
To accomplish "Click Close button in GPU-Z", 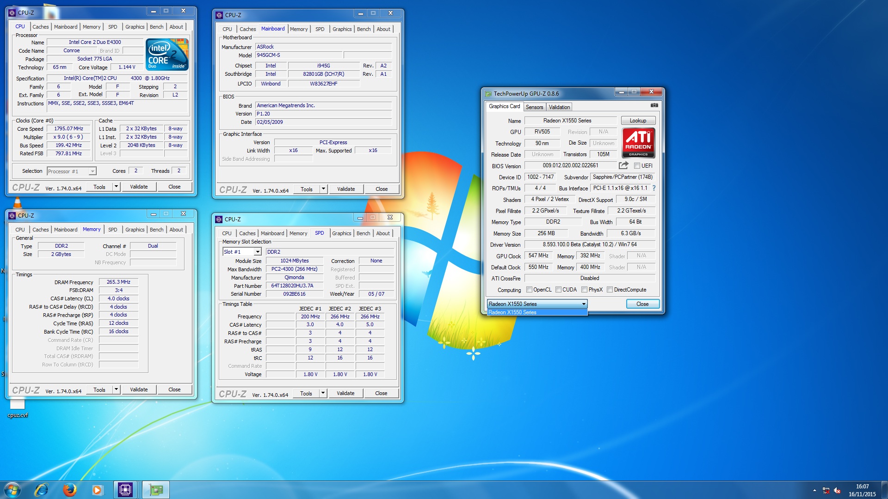I will click(x=642, y=304).
